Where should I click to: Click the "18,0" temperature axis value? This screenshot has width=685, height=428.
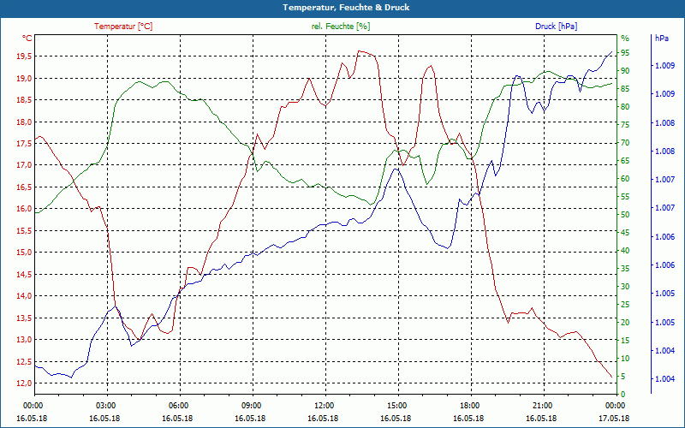24,122
